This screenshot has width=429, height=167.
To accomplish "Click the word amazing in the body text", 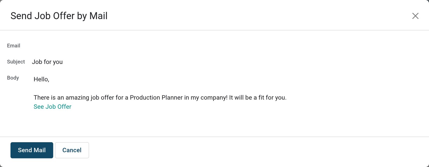I will (x=77, y=98).
